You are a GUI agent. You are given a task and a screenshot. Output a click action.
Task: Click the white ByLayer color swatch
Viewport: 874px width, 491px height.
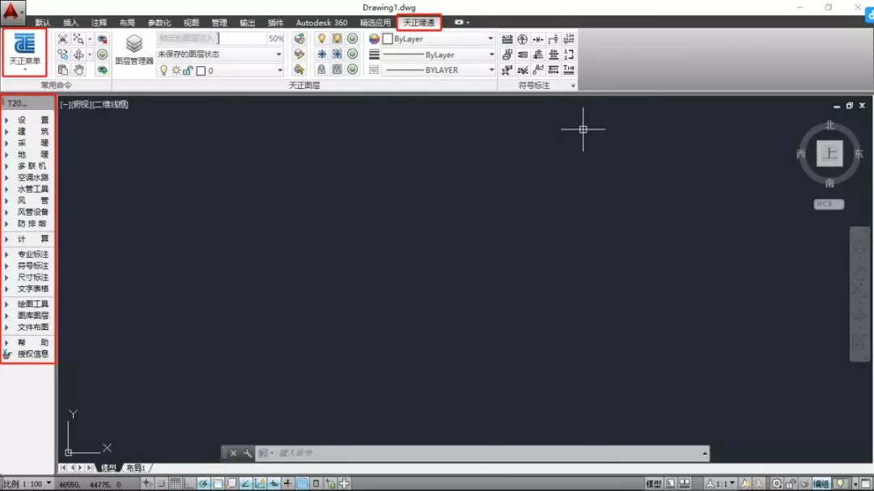point(388,39)
